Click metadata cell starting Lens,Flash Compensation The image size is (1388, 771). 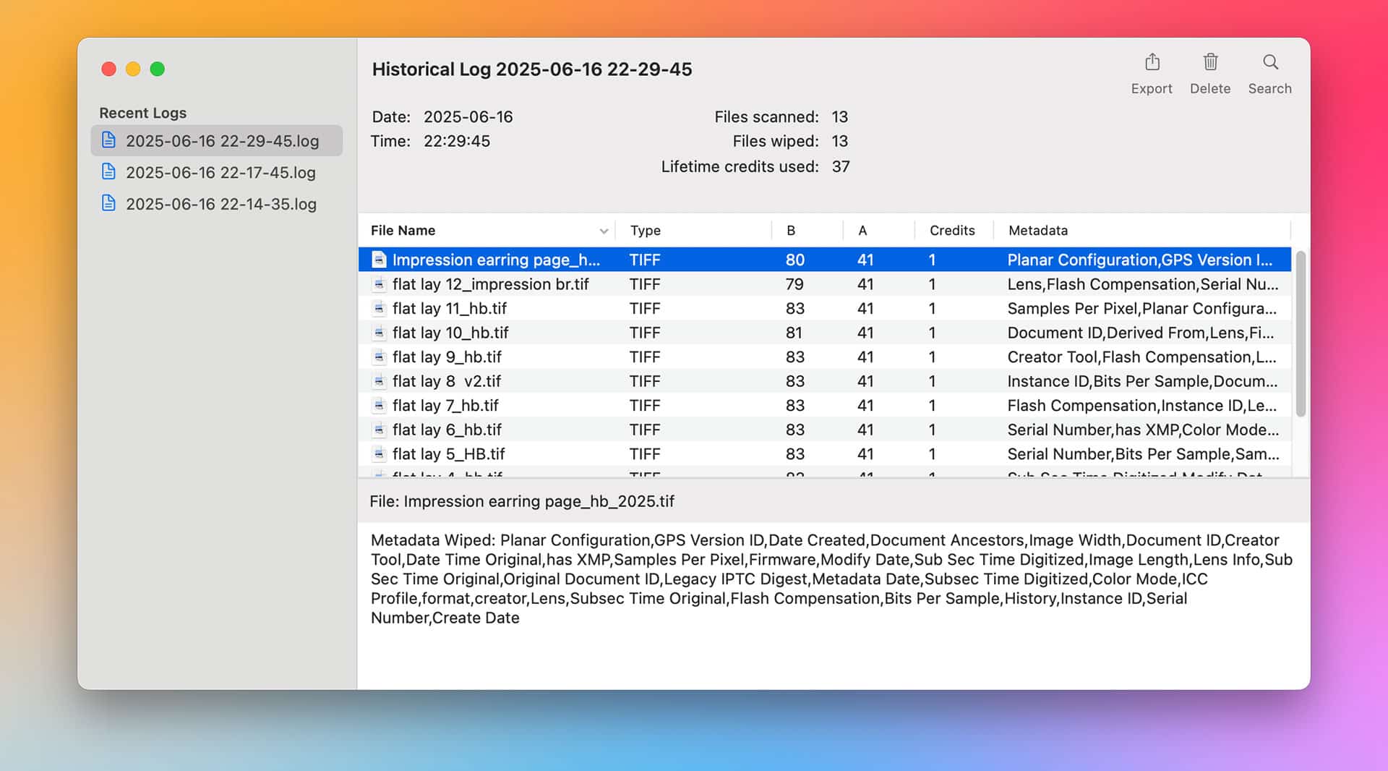point(1143,284)
